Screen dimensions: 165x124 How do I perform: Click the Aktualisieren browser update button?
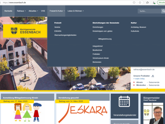pos(161,2)
